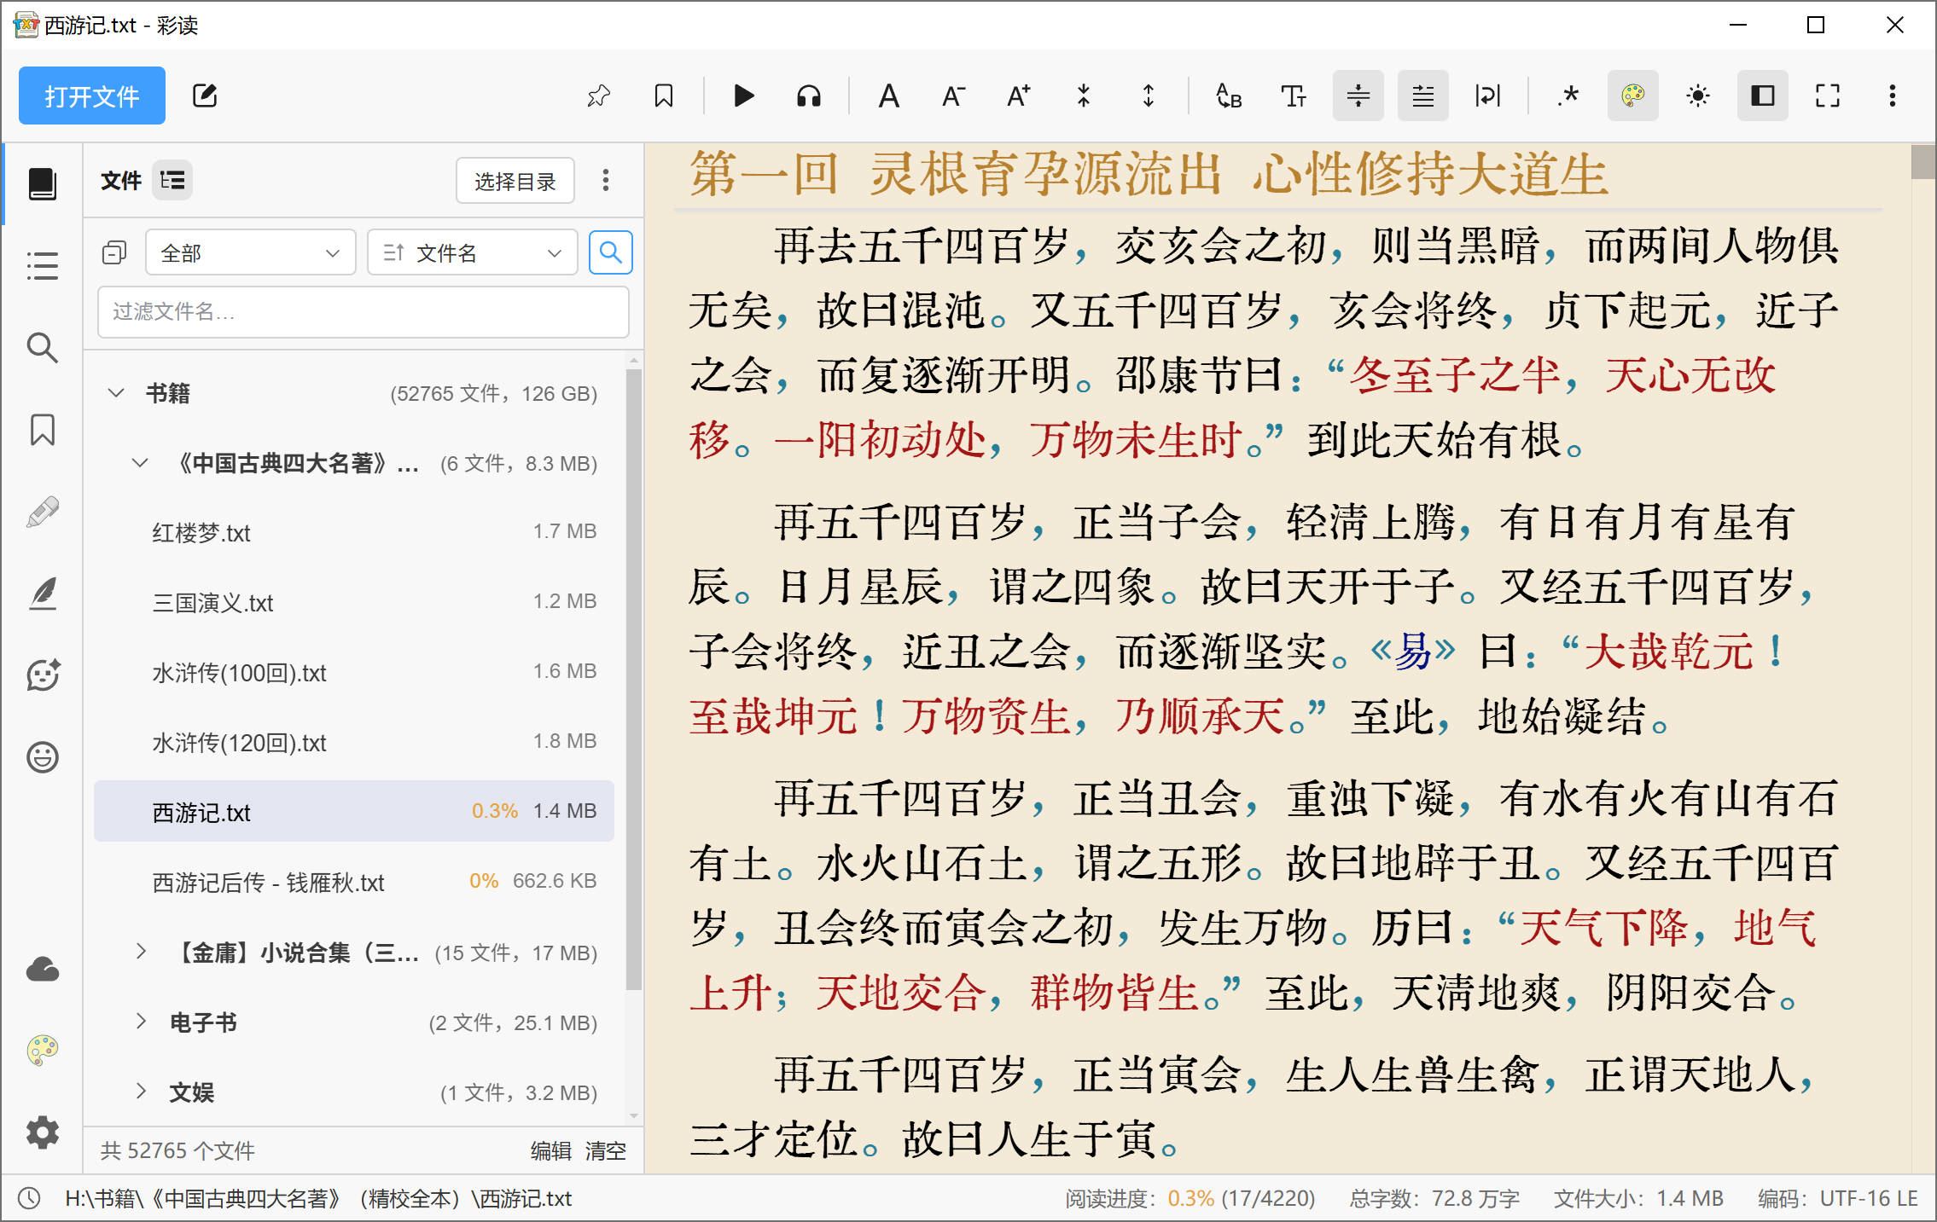Toggle color highlighting palette button
This screenshot has height=1222, width=1937.
pyautogui.click(x=1633, y=96)
